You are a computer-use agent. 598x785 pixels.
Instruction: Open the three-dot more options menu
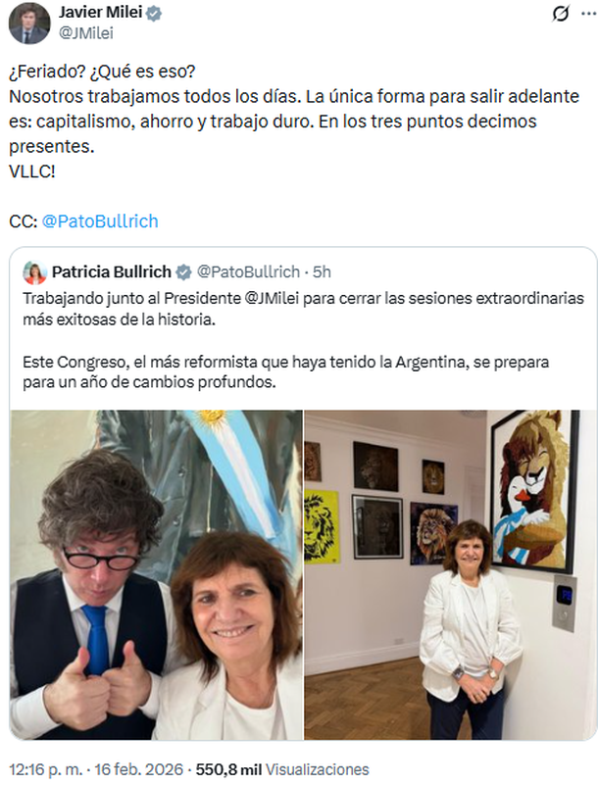(588, 14)
